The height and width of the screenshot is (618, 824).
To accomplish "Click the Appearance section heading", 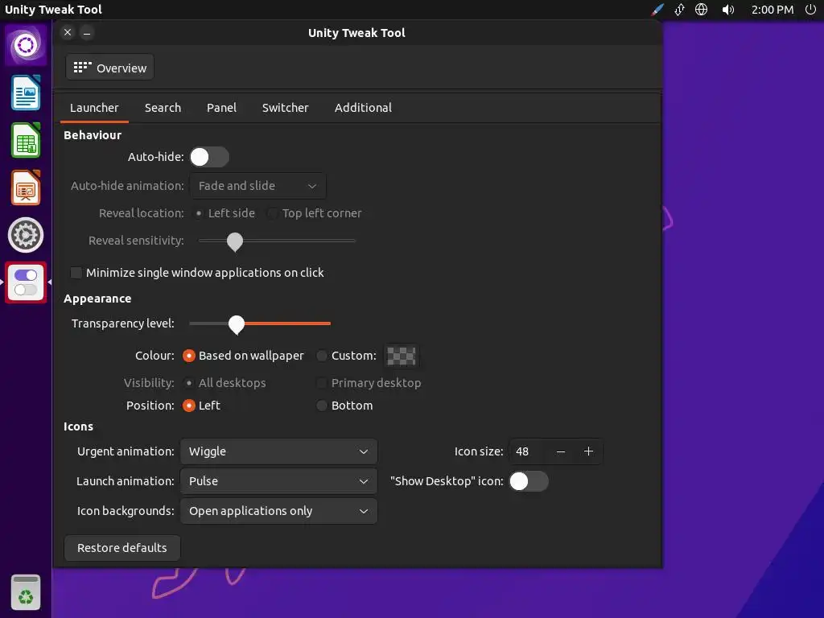I will 97,299.
